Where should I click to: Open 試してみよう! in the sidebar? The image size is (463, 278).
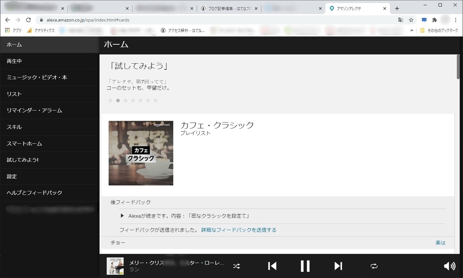click(49, 160)
